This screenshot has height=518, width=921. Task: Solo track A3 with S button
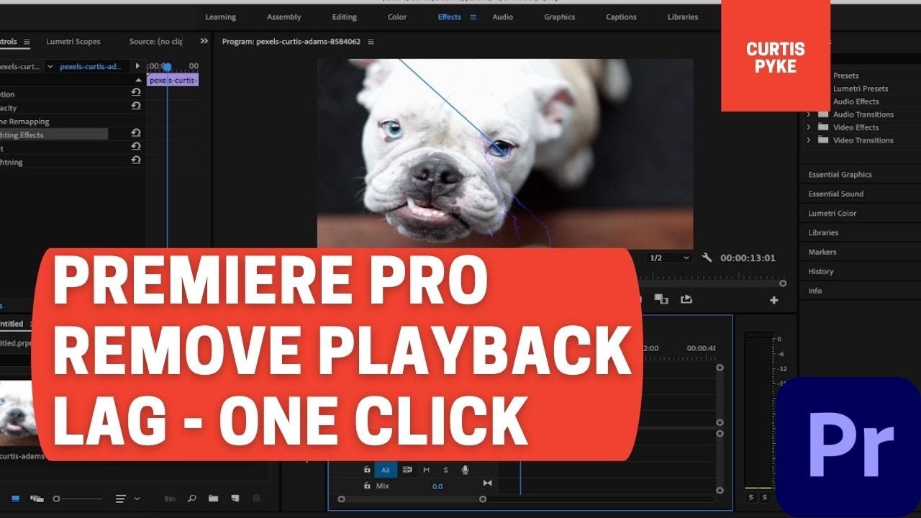tap(445, 470)
